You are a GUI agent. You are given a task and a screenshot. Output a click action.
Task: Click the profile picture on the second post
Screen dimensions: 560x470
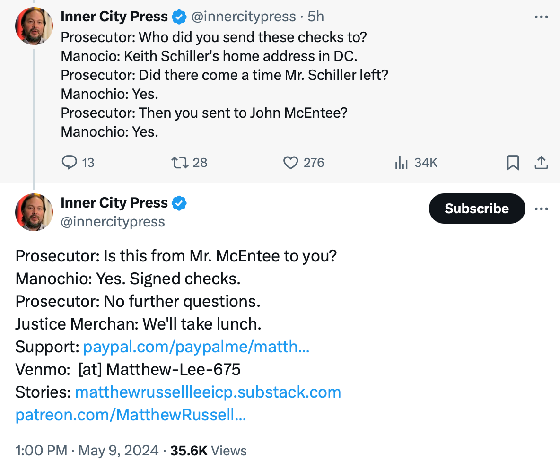pyautogui.click(x=34, y=212)
